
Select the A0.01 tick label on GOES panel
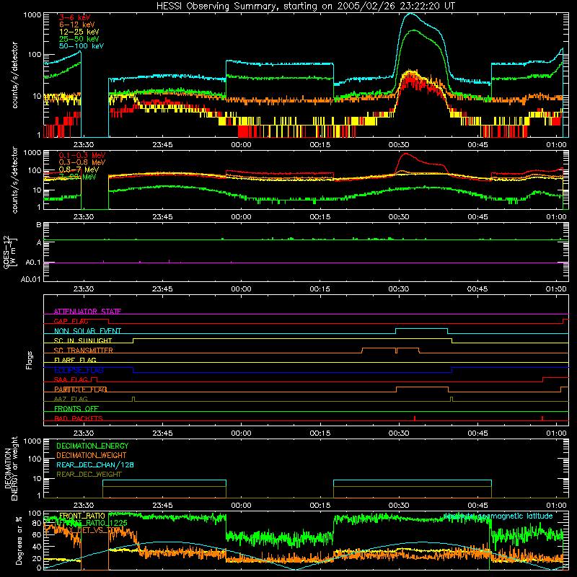pyautogui.click(x=31, y=279)
